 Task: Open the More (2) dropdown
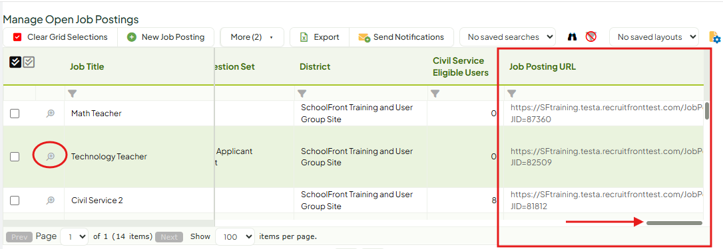click(251, 37)
